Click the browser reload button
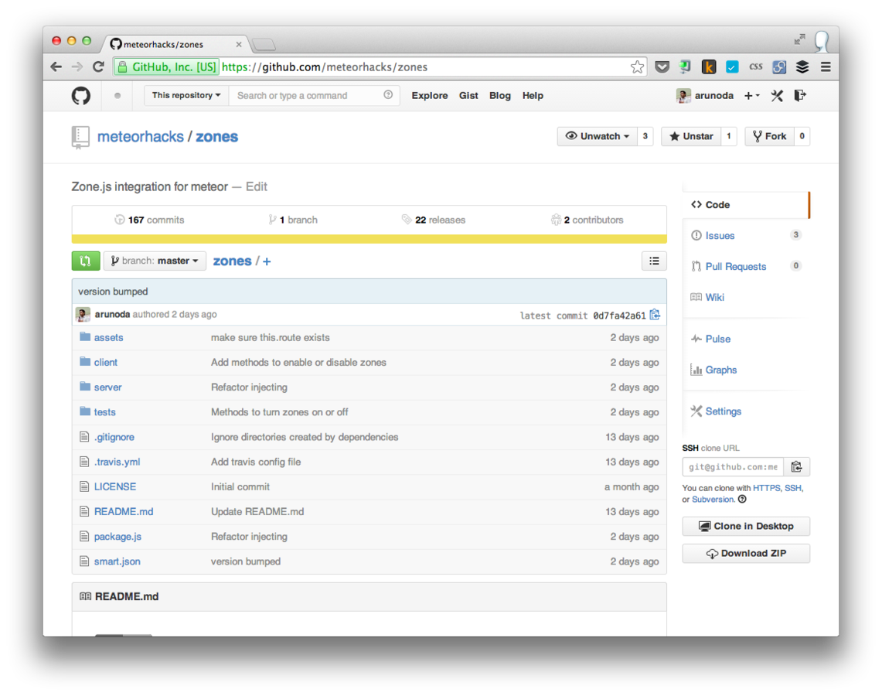This screenshot has width=882, height=696. tap(98, 67)
